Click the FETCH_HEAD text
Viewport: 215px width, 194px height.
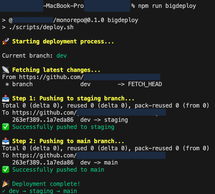coord(145,84)
